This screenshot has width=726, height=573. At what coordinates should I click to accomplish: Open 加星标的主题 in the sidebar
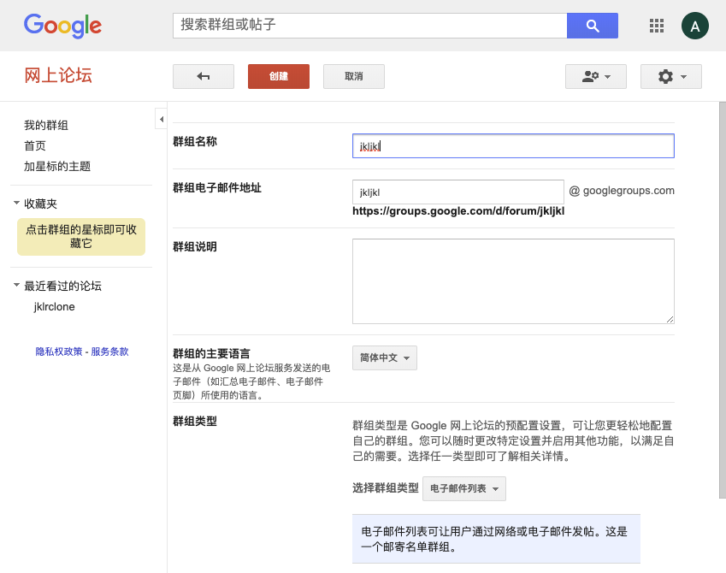coord(57,167)
